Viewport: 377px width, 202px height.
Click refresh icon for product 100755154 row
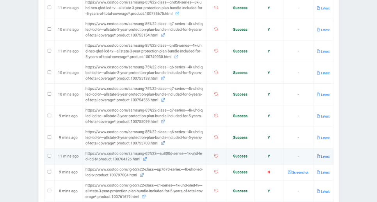click(216, 30)
